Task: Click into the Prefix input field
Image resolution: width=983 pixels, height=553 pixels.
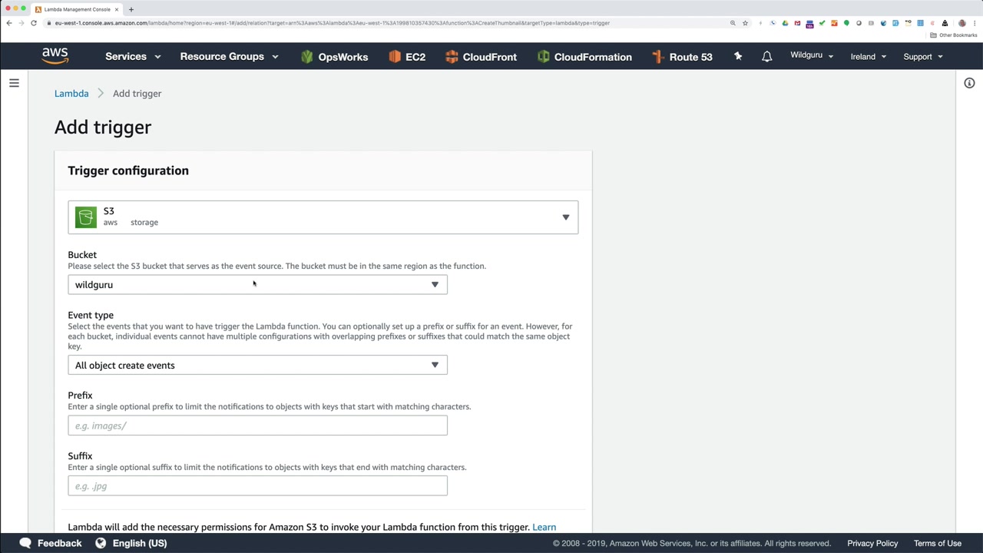Action: 257,426
